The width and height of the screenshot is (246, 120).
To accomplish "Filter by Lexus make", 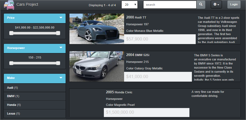I will click(x=13, y=113).
